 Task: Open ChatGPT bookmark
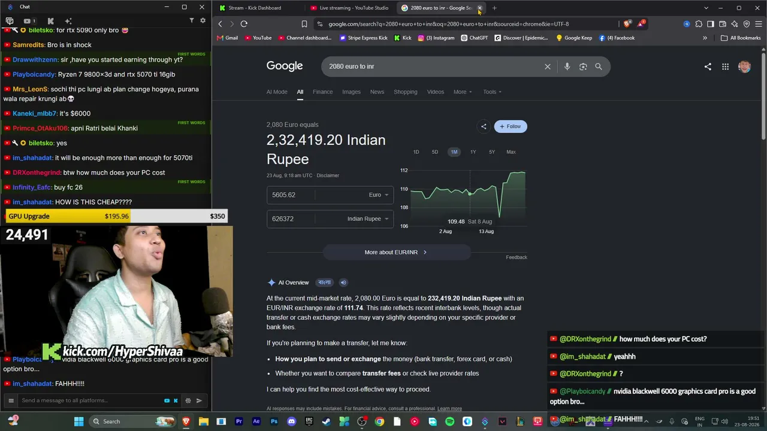(475, 38)
